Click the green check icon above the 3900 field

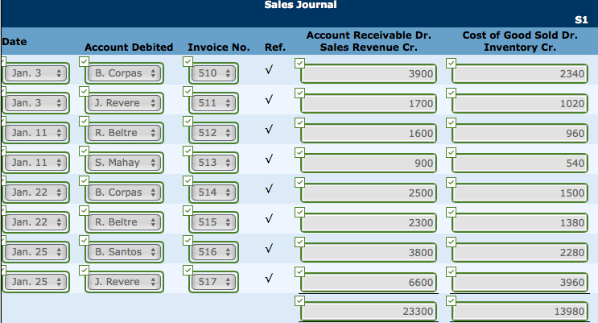[x=299, y=63]
